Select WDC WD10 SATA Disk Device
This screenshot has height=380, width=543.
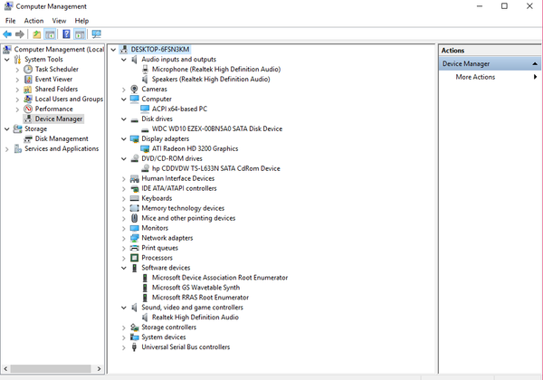click(x=217, y=128)
